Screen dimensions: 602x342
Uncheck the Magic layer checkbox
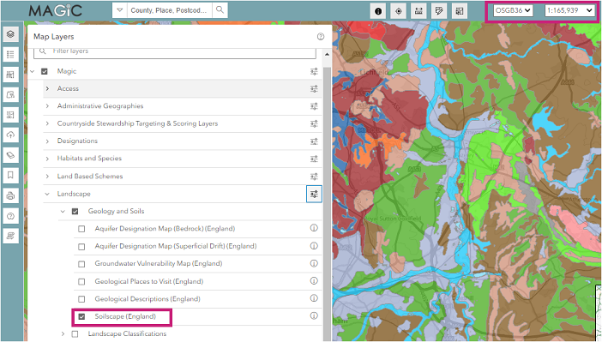pyautogui.click(x=45, y=71)
